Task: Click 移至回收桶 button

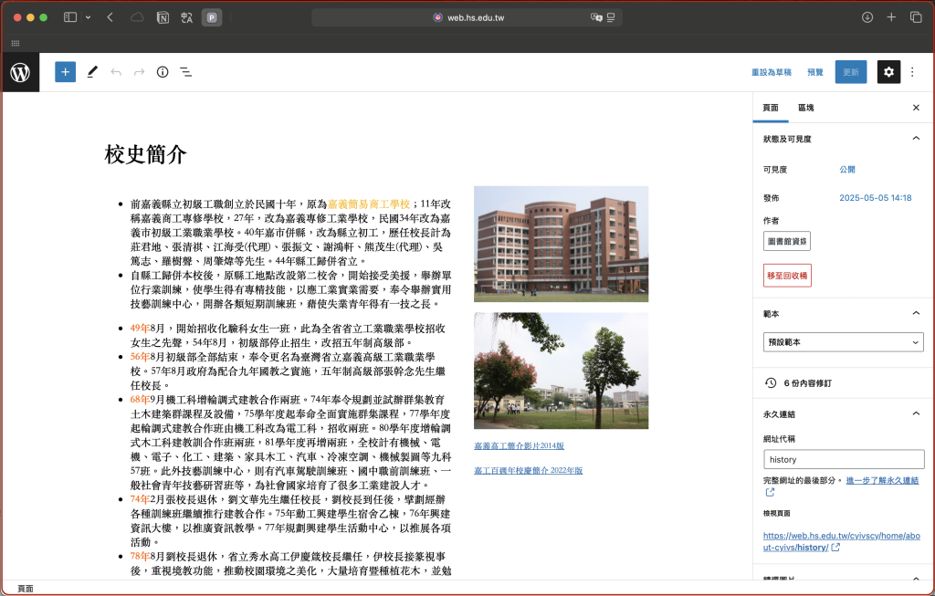Action: [x=787, y=276]
